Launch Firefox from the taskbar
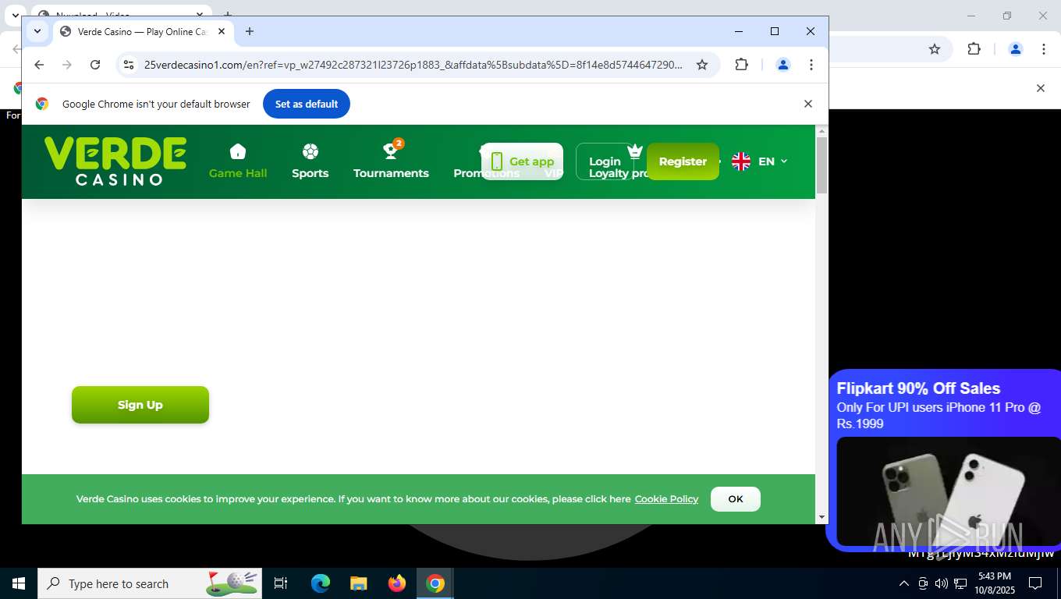The width and height of the screenshot is (1061, 599). point(397,583)
